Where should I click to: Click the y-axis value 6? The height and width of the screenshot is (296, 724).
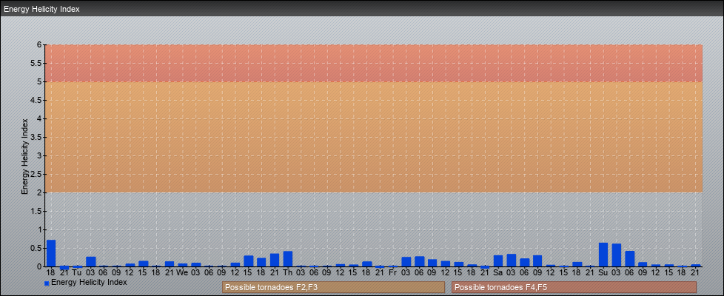point(40,45)
